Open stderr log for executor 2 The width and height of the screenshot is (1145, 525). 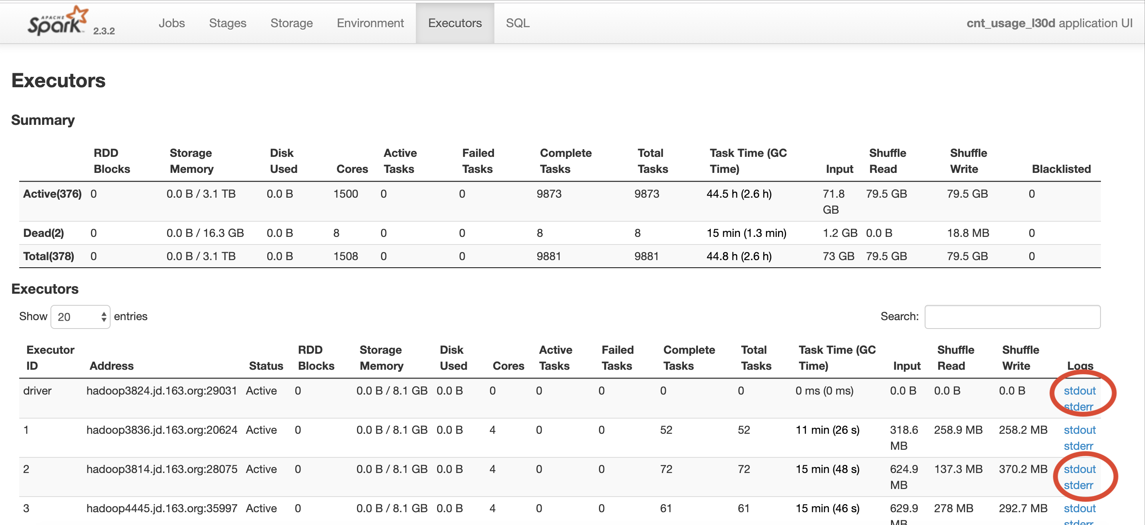(1078, 485)
